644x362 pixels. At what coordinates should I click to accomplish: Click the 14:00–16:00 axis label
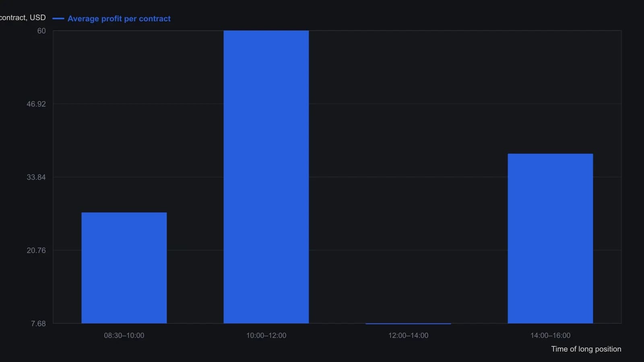tap(550, 335)
